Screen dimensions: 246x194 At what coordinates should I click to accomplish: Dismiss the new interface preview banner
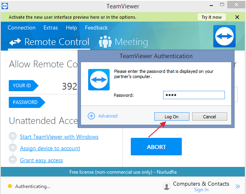coord(237,17)
